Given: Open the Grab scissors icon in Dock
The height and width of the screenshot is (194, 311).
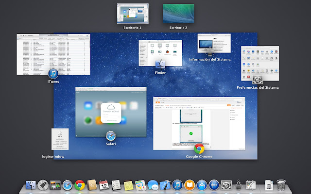Looking at the screenshot, I should pos(251,185).
